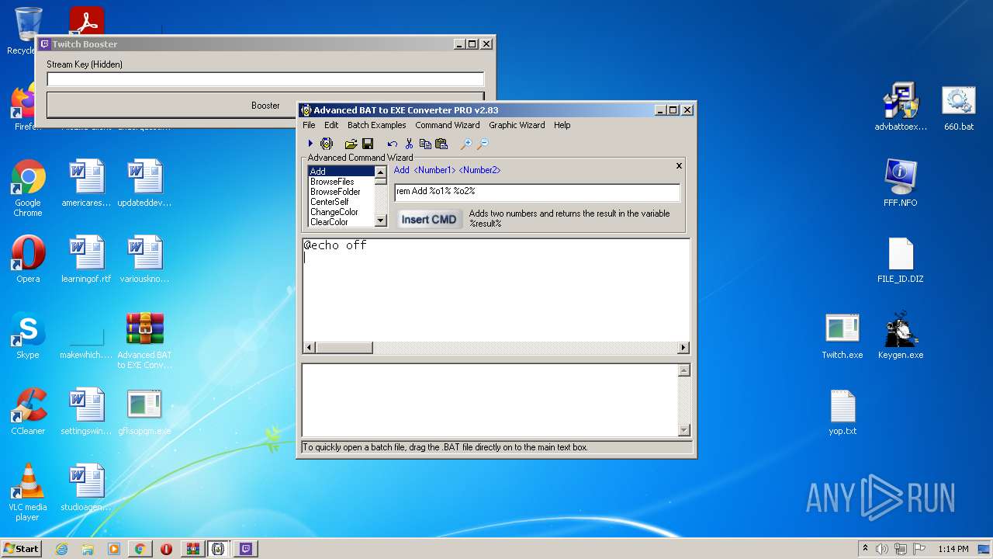Paste from clipboard using the toolbar icon
The image size is (993, 559).
tap(441, 144)
